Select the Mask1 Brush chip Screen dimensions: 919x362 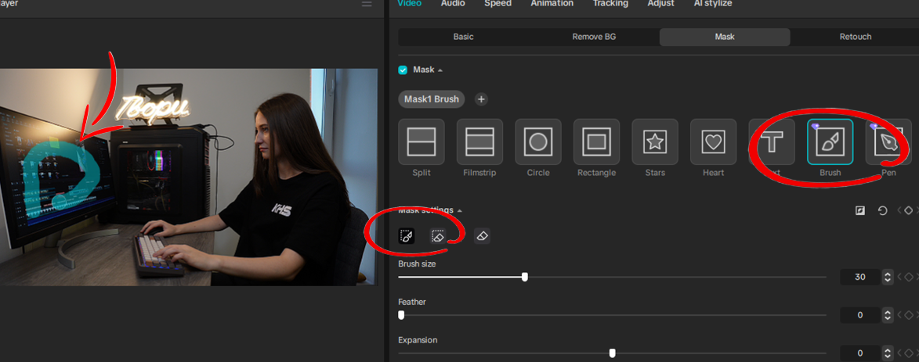pyautogui.click(x=432, y=99)
